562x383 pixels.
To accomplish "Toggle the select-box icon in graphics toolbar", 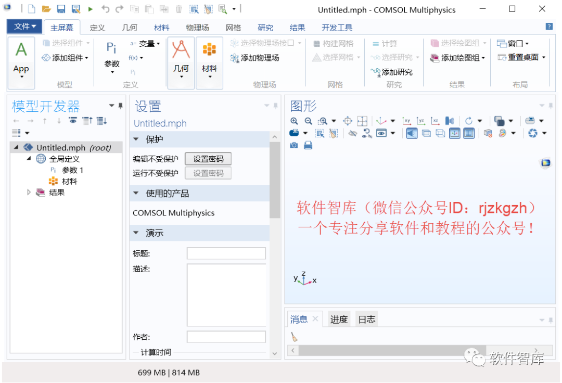I will tap(320, 133).
